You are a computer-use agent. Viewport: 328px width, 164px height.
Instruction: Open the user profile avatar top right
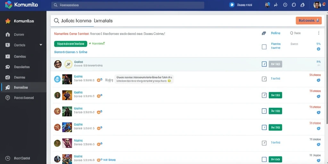[x=317, y=5]
